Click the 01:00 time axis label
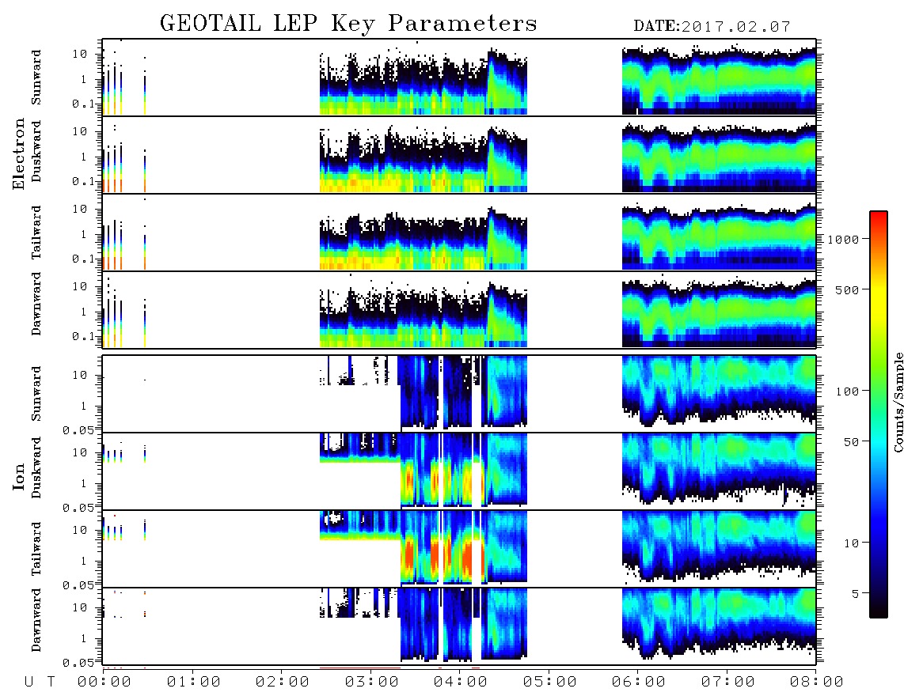 [x=194, y=683]
